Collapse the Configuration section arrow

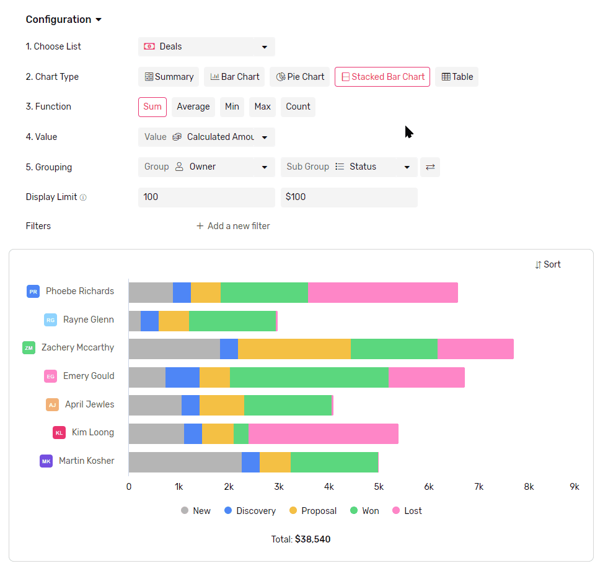click(x=99, y=20)
